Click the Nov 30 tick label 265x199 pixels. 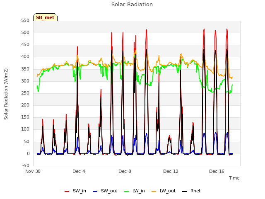[x=33, y=171]
